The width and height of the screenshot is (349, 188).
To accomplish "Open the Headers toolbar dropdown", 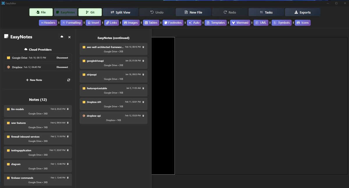I will (48, 23).
